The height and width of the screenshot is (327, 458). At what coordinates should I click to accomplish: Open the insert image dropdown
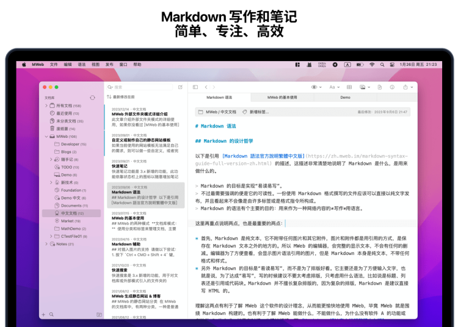pyautogui.click(x=364, y=87)
